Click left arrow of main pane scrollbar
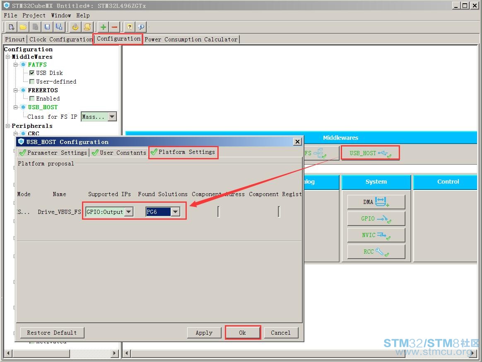The image size is (482, 362). pyautogui.click(x=127, y=353)
